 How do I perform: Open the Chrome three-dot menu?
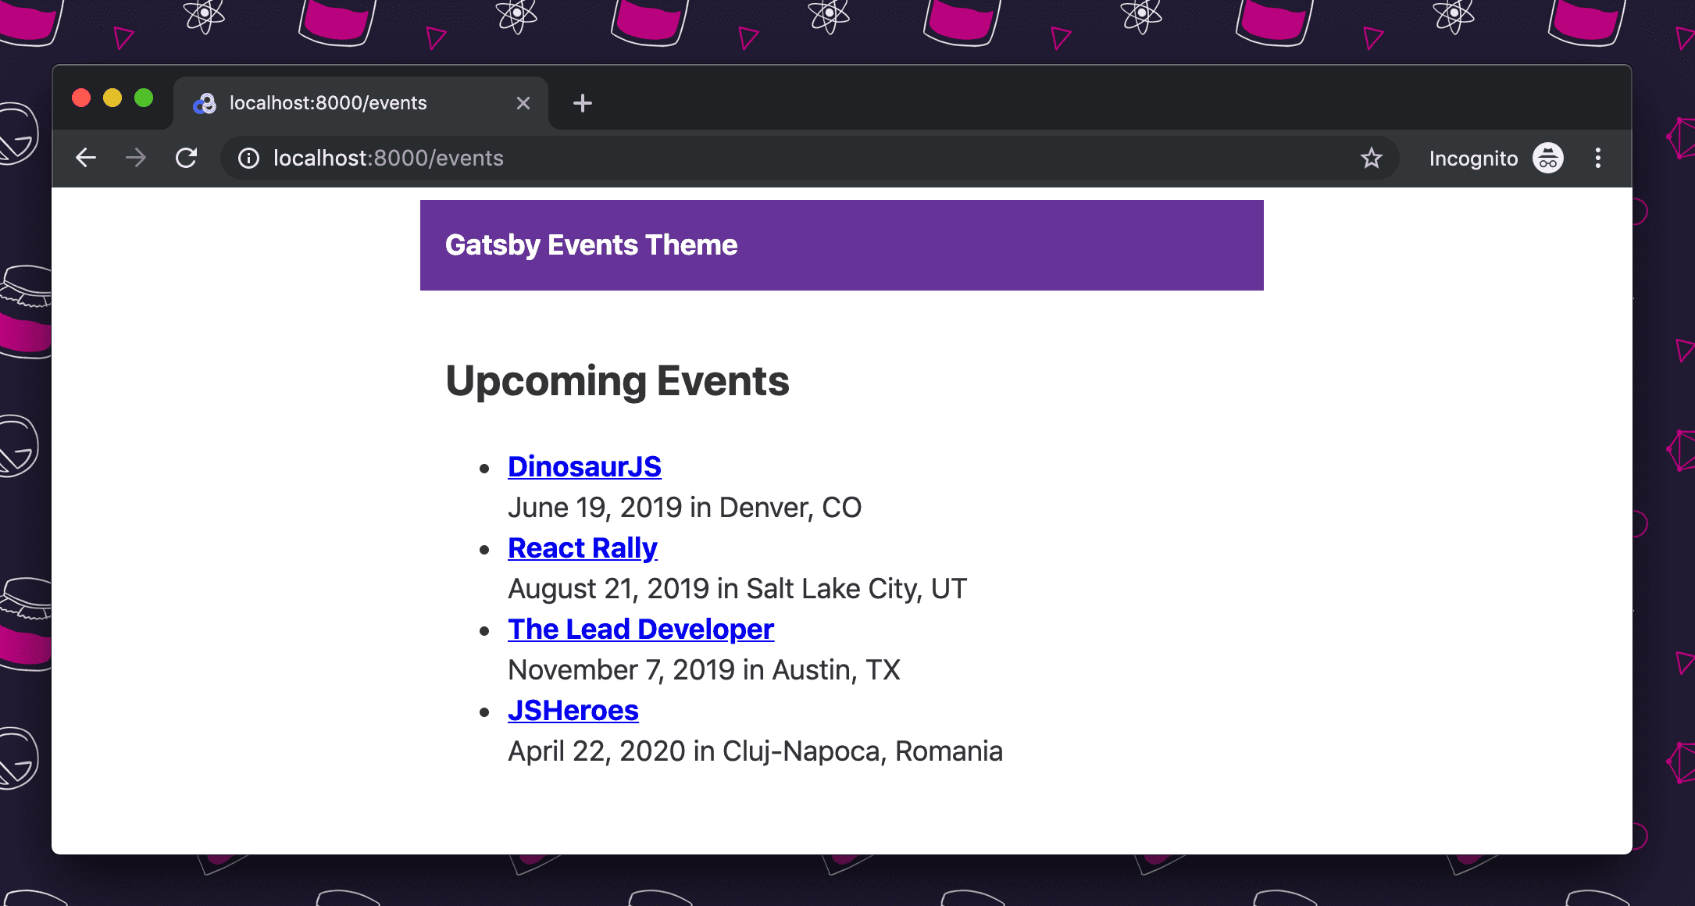1597,159
